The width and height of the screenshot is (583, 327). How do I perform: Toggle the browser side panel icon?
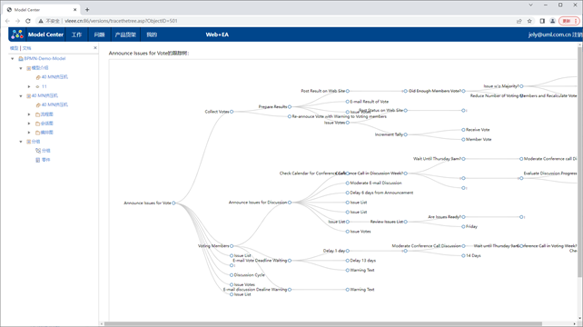point(542,21)
